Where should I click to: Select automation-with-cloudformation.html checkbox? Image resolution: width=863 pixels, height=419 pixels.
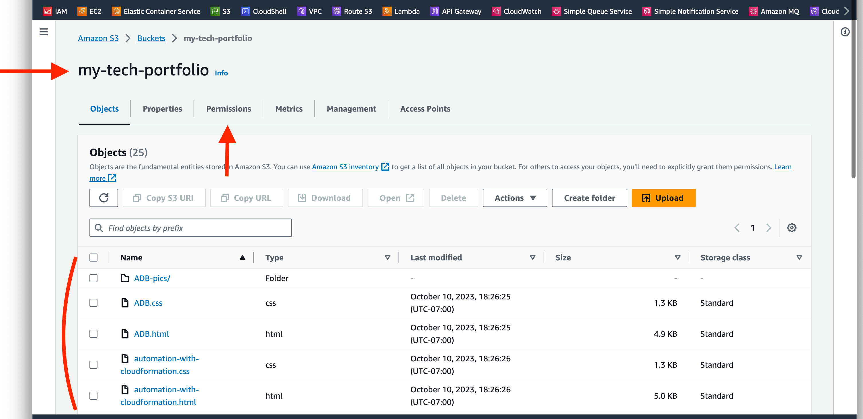click(93, 395)
